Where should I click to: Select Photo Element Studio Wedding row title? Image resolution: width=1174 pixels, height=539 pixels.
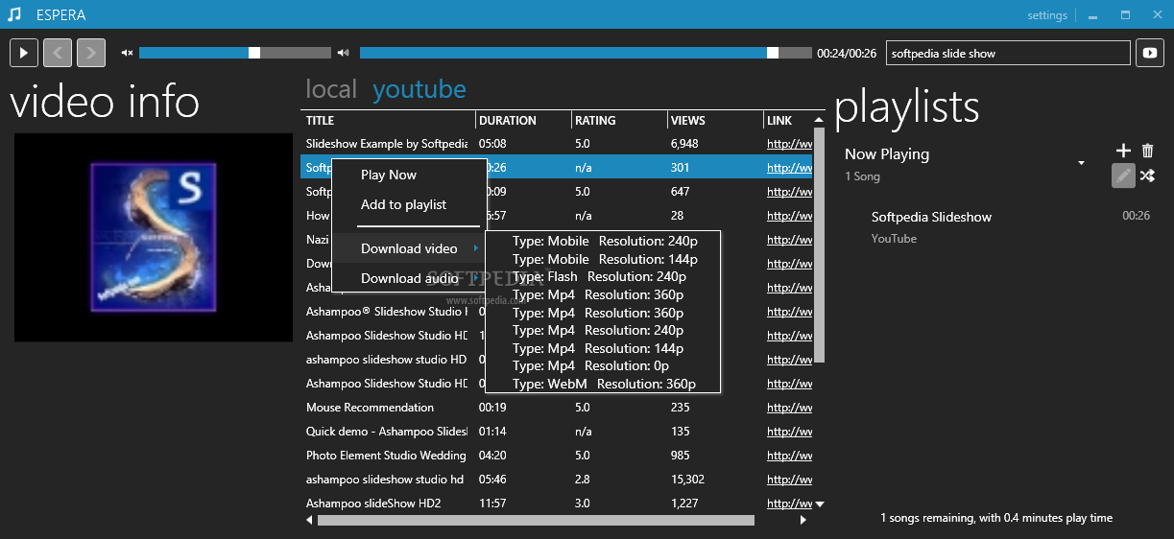point(386,456)
